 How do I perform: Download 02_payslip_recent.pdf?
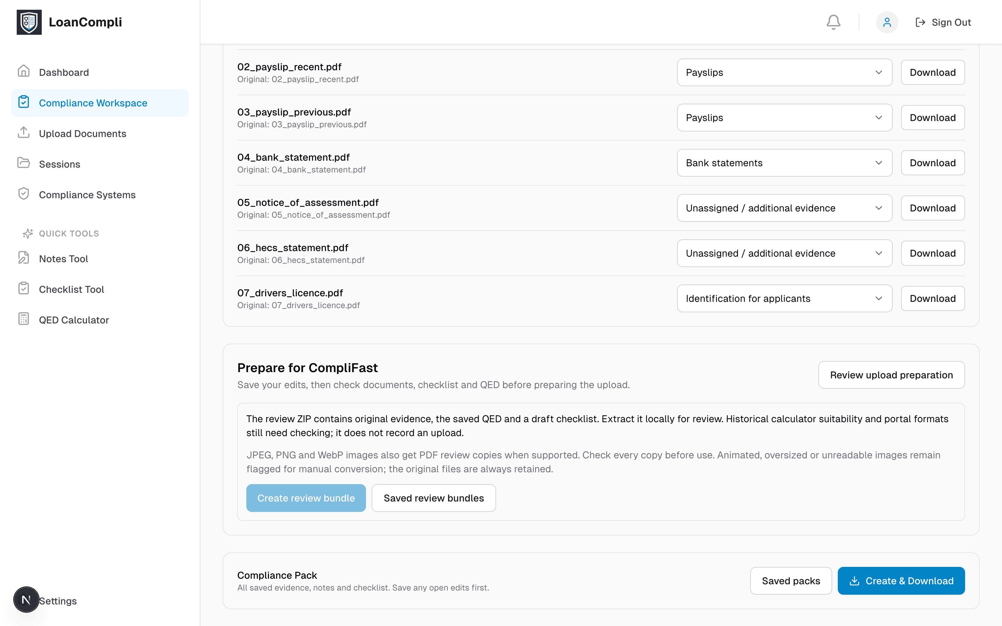click(x=933, y=72)
